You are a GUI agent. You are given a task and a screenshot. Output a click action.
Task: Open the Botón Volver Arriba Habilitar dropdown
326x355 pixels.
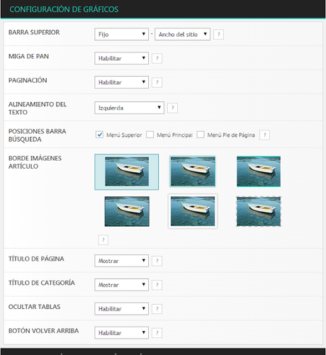pyautogui.click(x=121, y=333)
